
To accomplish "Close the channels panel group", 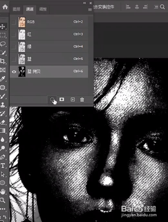I will tap(90, 3).
